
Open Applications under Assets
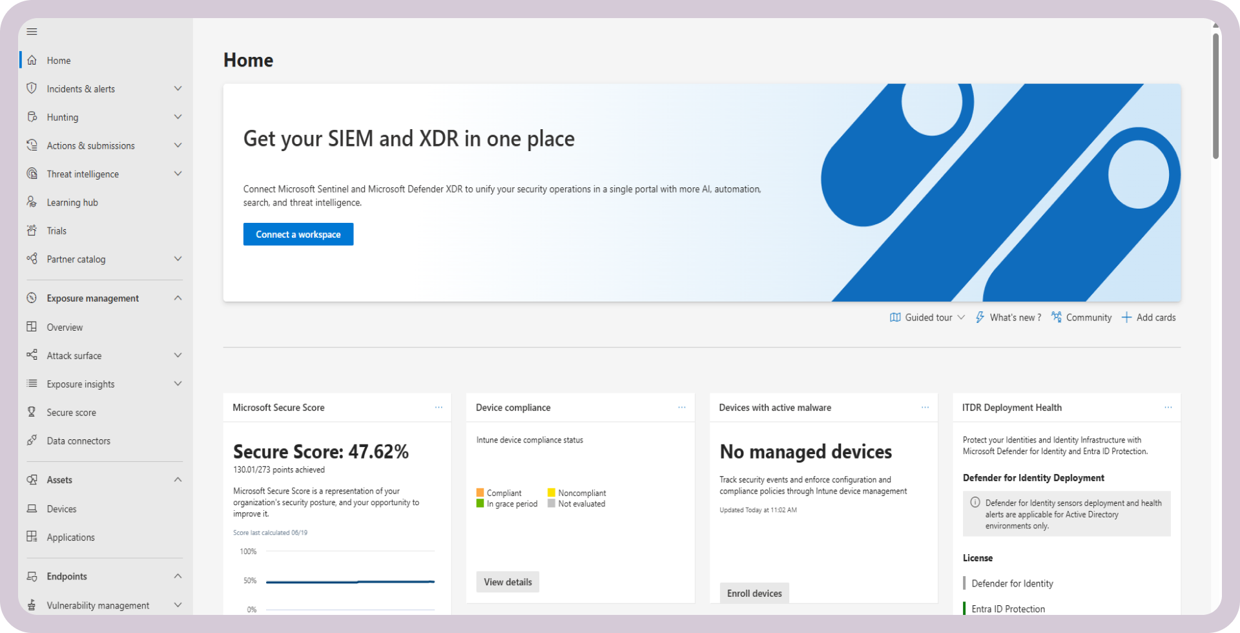tap(70, 537)
